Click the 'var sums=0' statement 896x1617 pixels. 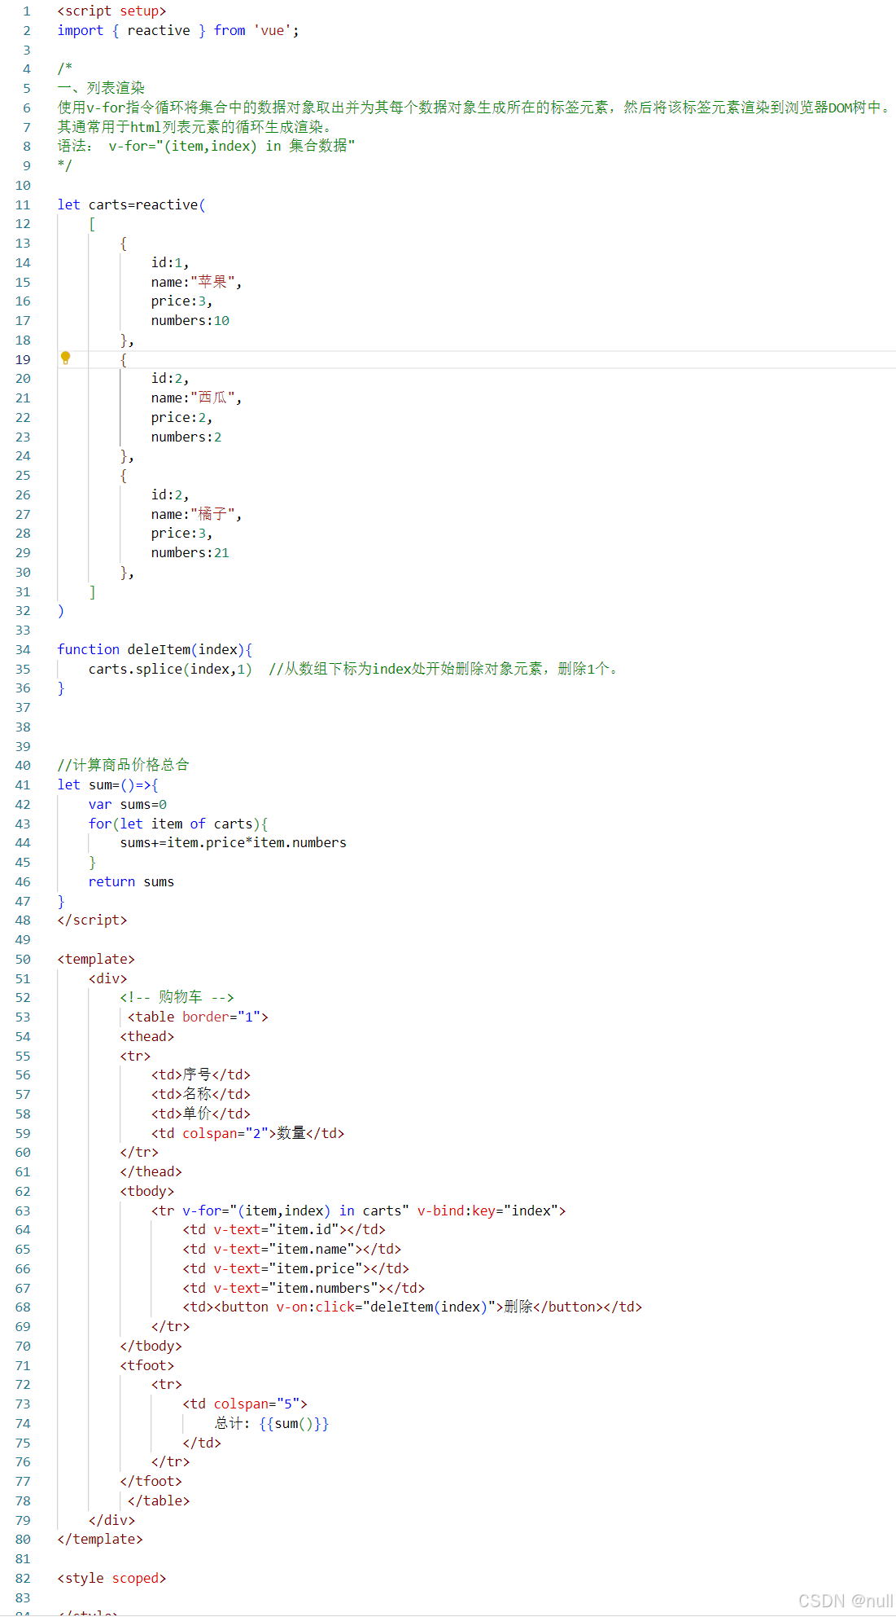[x=128, y=804]
